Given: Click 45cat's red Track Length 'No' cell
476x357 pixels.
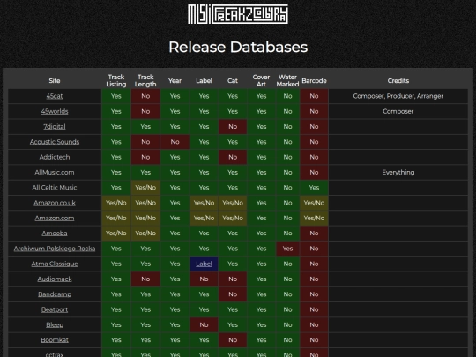Looking at the screenshot, I should click(145, 96).
